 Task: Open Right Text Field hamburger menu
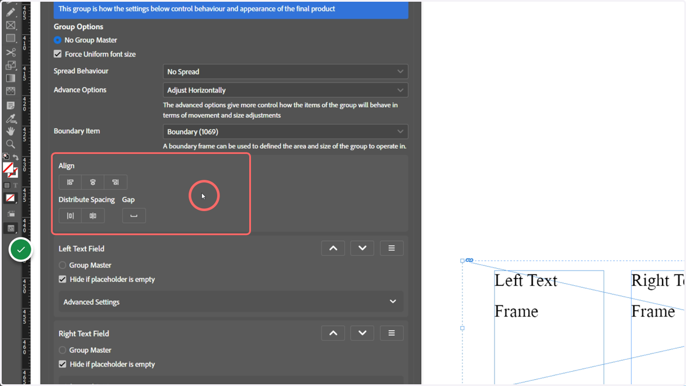(x=392, y=333)
